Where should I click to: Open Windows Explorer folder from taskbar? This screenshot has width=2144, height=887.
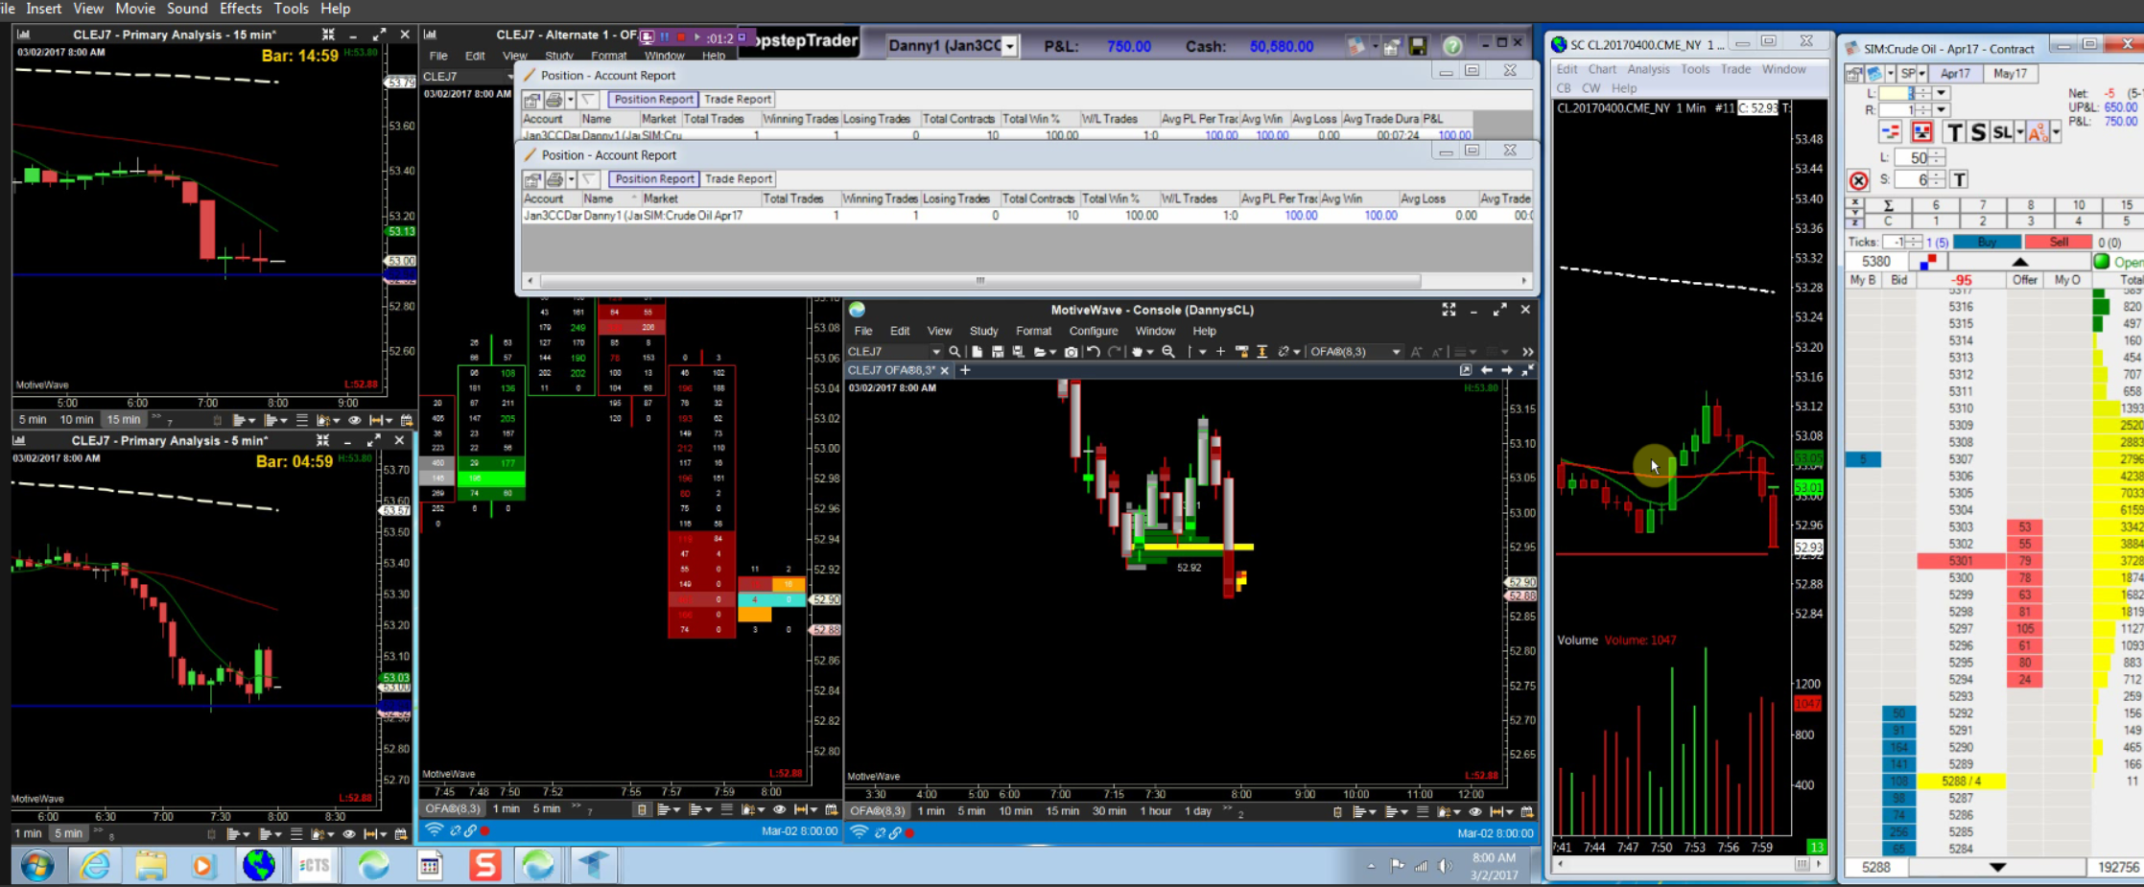pyautogui.click(x=151, y=866)
